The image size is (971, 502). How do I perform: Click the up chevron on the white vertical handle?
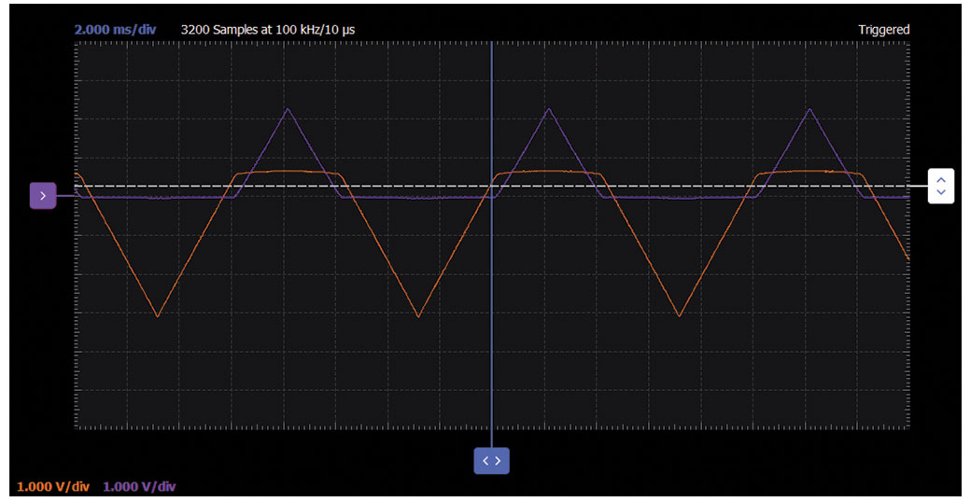point(940,179)
